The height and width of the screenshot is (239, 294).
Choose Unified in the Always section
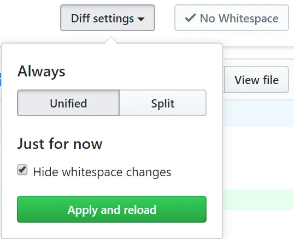point(68,103)
